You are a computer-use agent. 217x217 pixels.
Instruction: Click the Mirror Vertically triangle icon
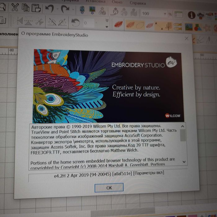coord(29,22)
